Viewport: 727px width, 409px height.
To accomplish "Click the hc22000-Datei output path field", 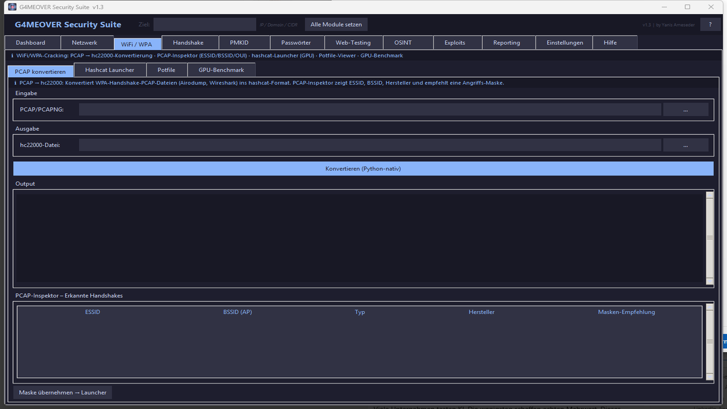I will (370, 145).
